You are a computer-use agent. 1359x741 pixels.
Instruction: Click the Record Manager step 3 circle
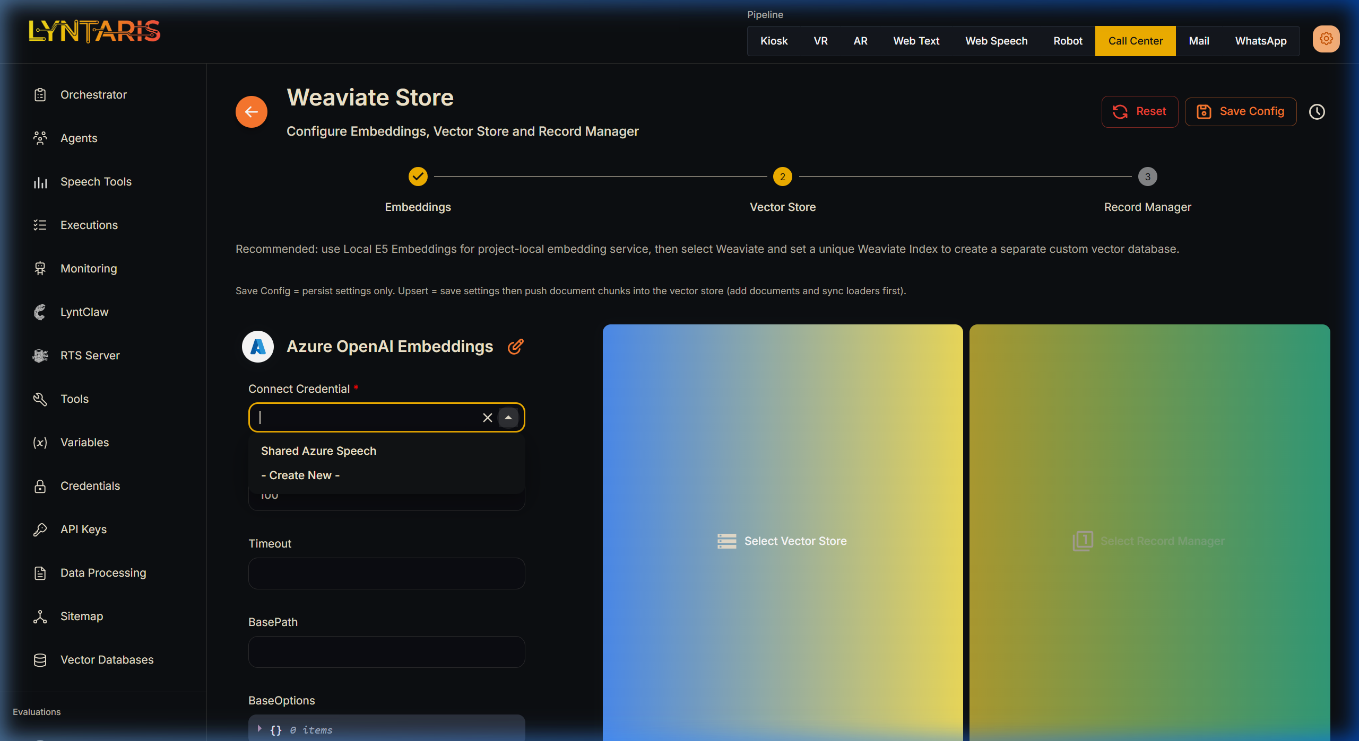point(1148,177)
